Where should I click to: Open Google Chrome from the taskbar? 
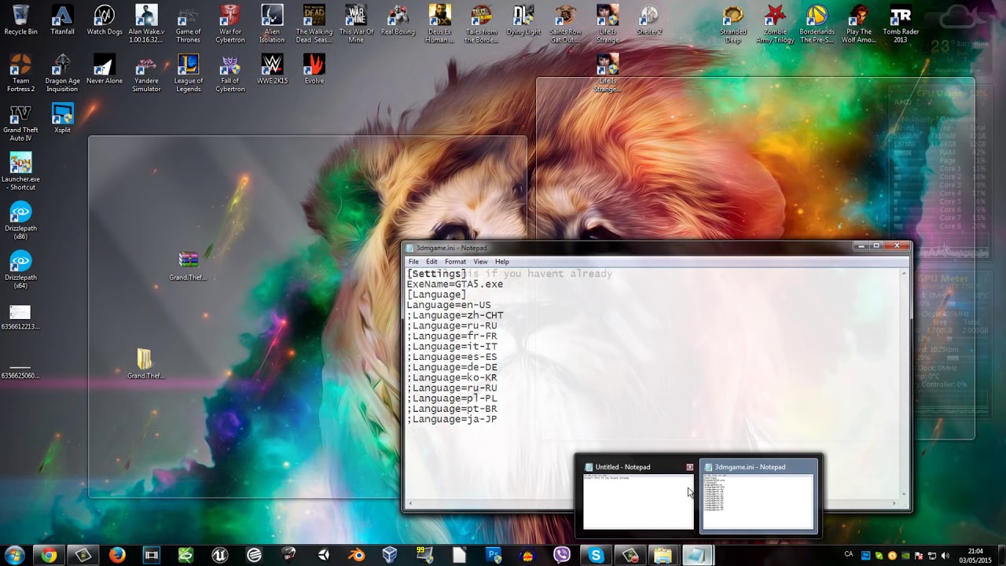tap(49, 556)
